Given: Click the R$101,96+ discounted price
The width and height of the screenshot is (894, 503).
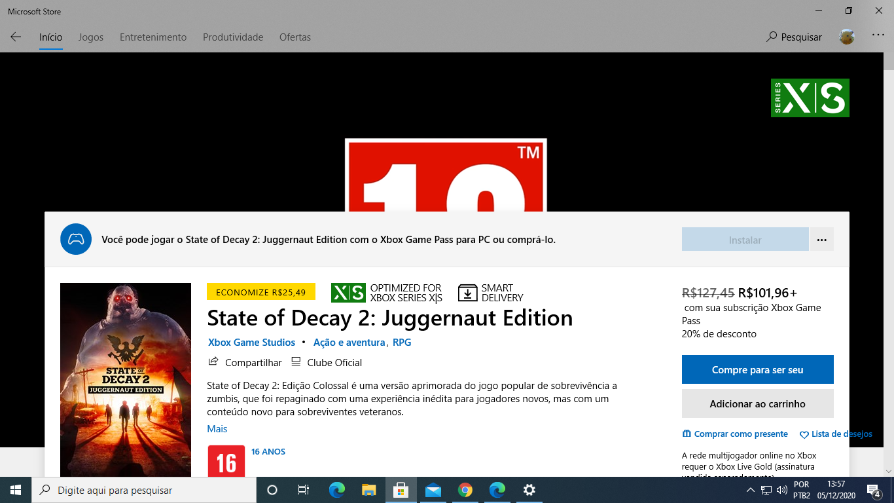Looking at the screenshot, I should click(768, 293).
